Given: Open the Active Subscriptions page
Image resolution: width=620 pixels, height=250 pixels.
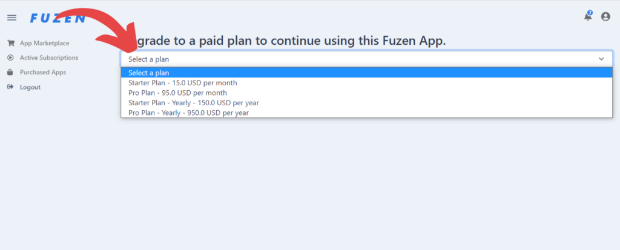Looking at the screenshot, I should coord(49,58).
